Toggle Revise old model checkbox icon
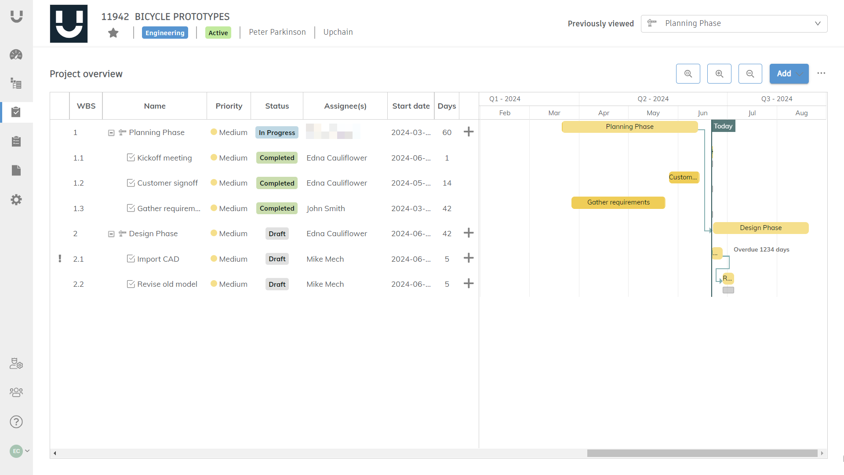 (x=131, y=284)
